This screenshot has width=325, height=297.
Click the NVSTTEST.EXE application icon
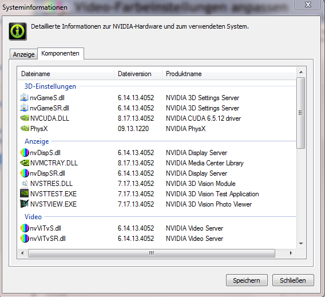pyautogui.click(x=25, y=193)
